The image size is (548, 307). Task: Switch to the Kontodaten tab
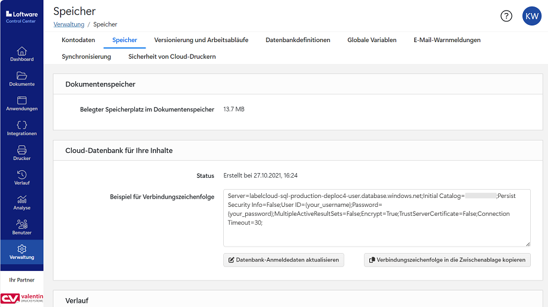(78, 40)
